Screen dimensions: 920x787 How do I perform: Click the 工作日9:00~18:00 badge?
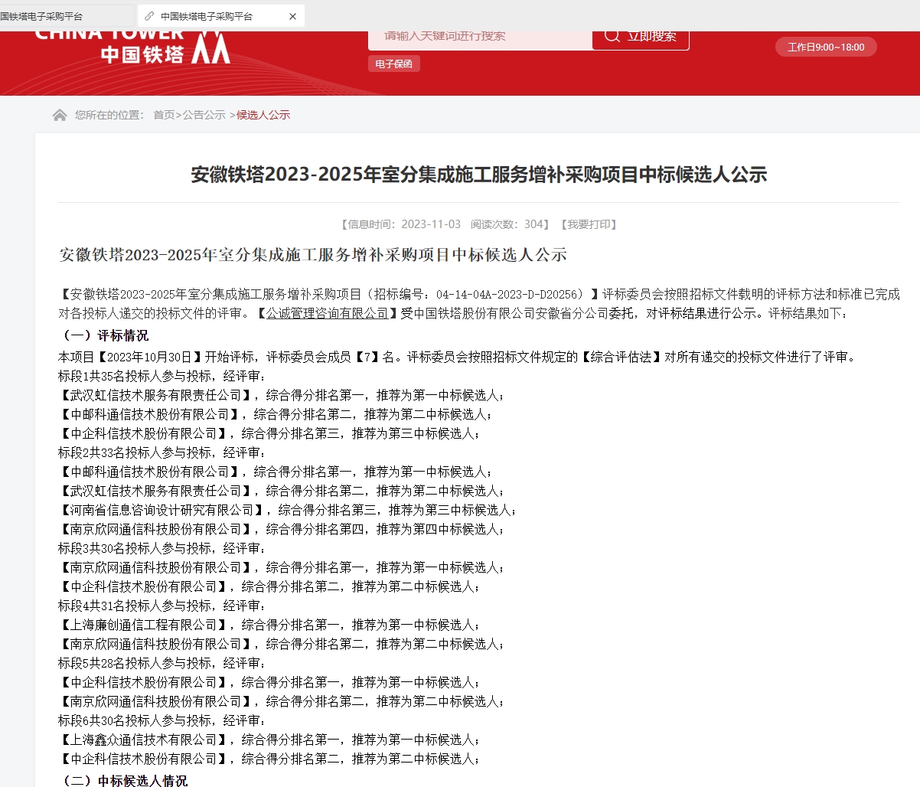coord(826,47)
